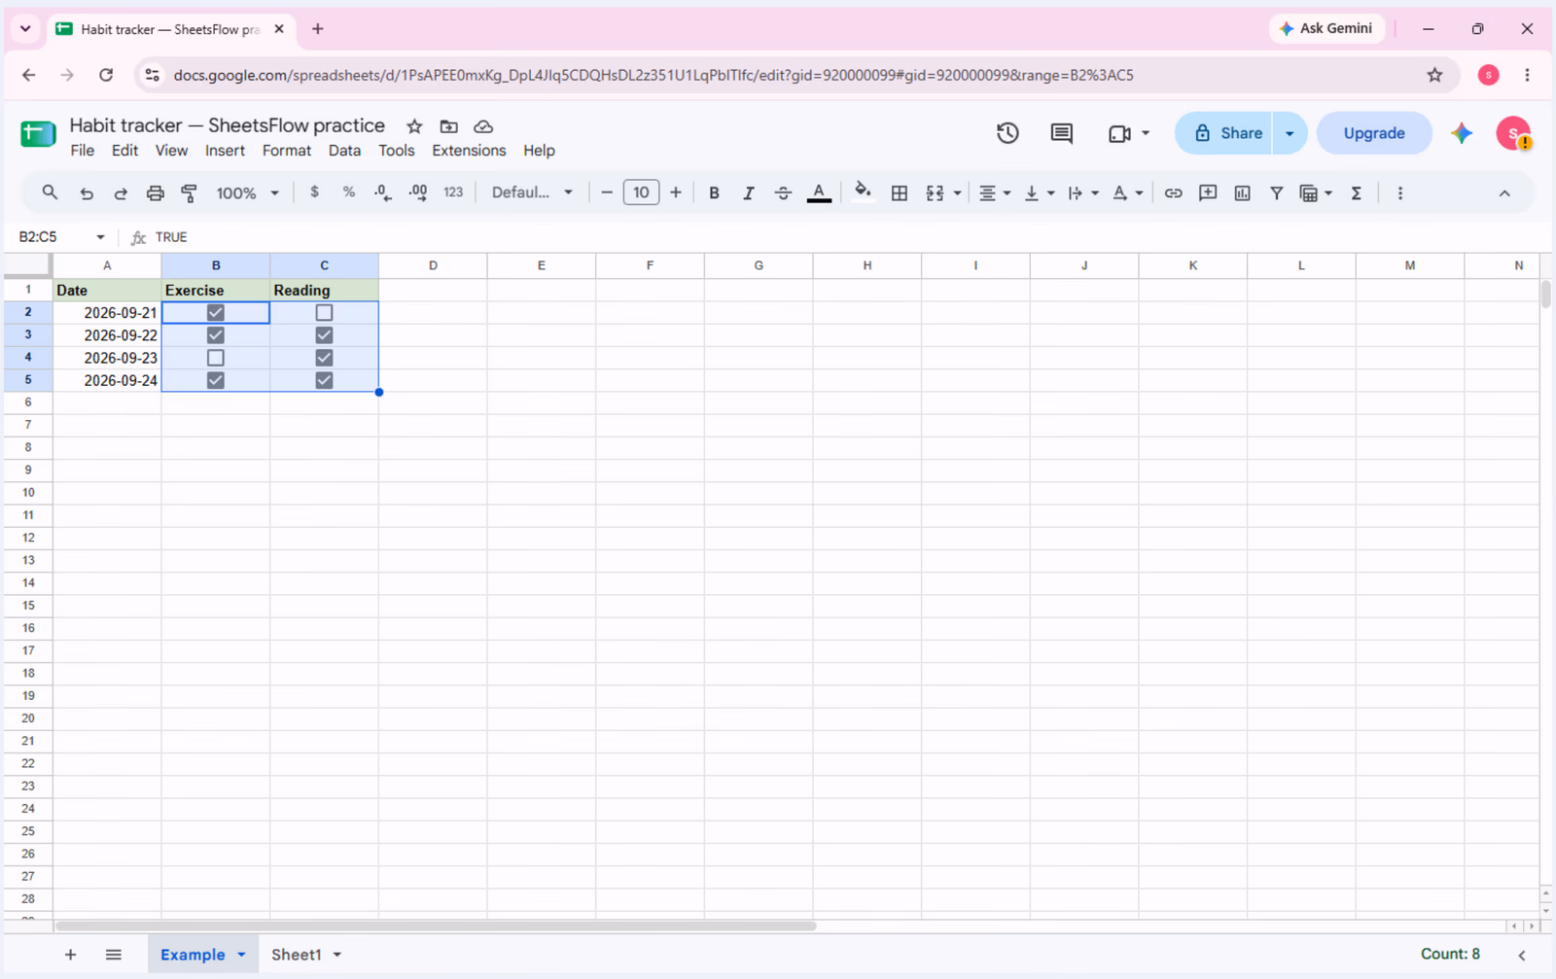Screen dimensions: 1556x979
Task: Check Exercise for 2026-09-23
Action: tap(216, 358)
